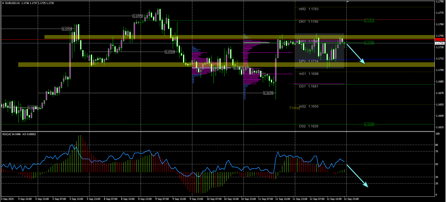Click the boxed 1.1724 price label
446x202 pixels.
(x=170, y=52)
